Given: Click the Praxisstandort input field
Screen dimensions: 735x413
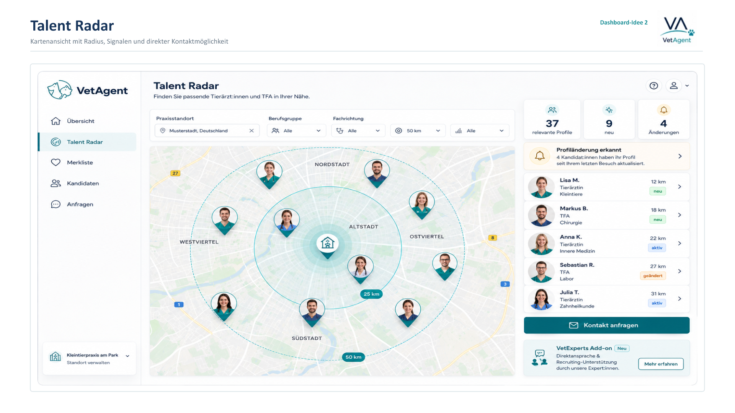Looking at the screenshot, I should click(x=207, y=131).
